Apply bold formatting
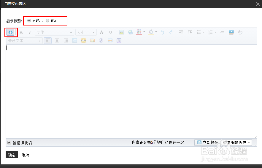 pos(21,32)
